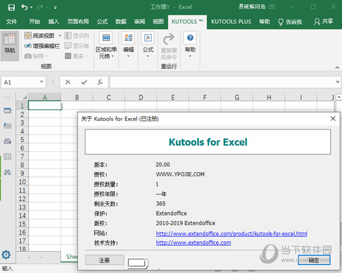Open the 文件 file menu

point(11,22)
